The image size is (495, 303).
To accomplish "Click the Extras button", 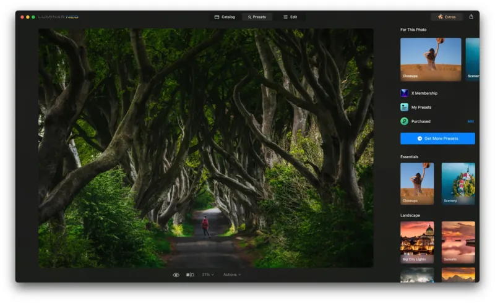I will click(x=446, y=17).
